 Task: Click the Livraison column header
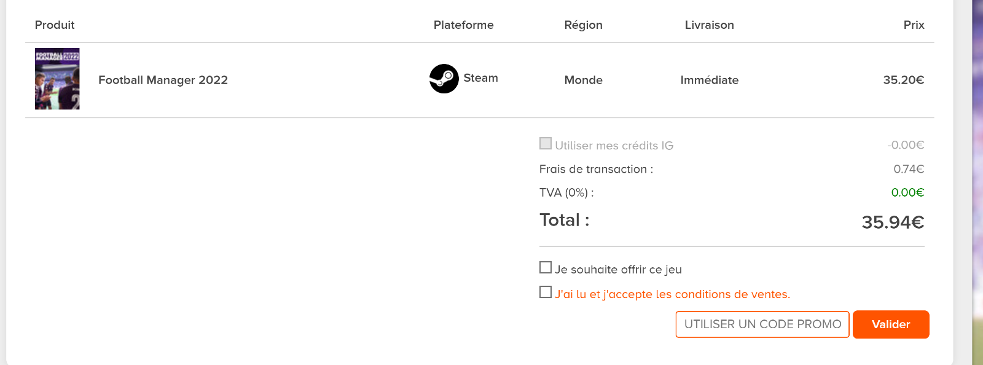(710, 25)
